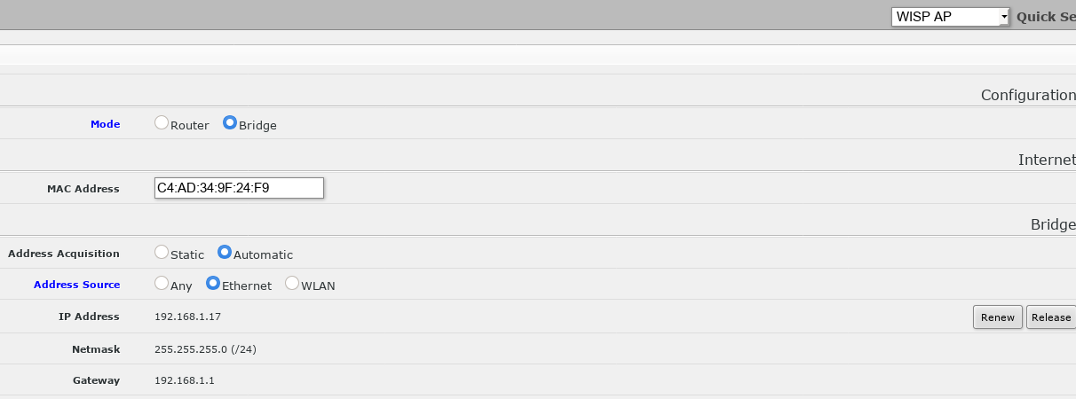Click the blue Mode label
This screenshot has height=399, width=1076.
click(x=105, y=124)
